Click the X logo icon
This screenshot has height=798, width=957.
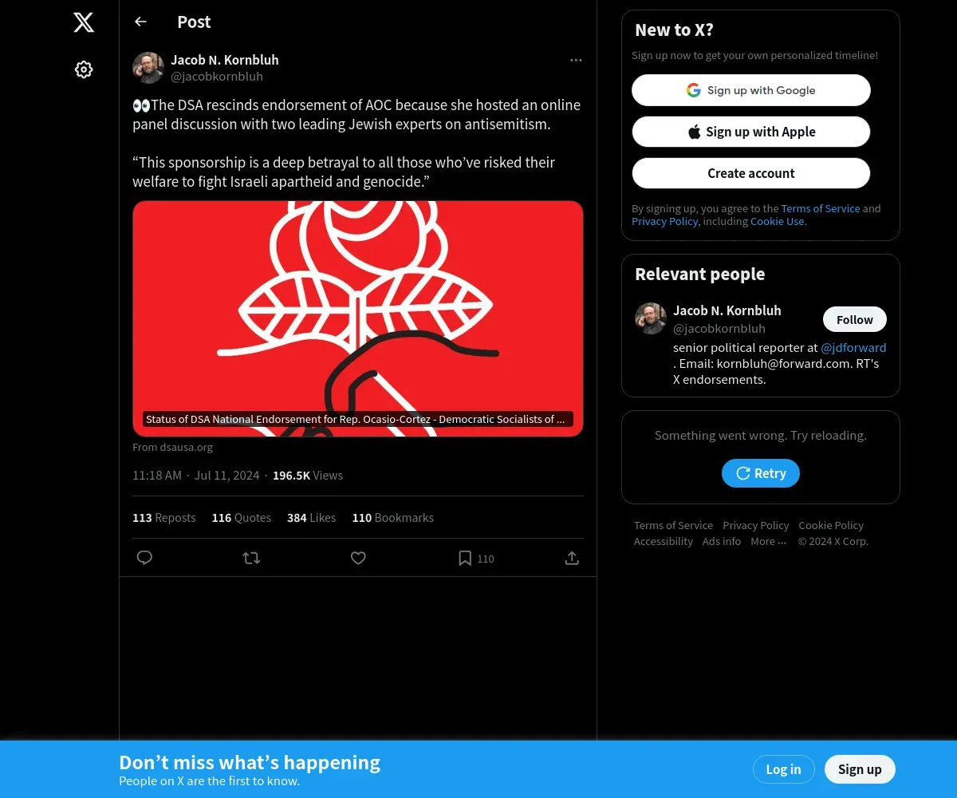pos(84,22)
